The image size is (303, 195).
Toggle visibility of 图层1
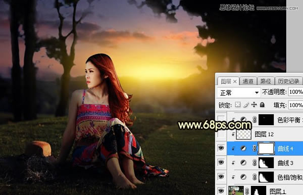[221, 191]
